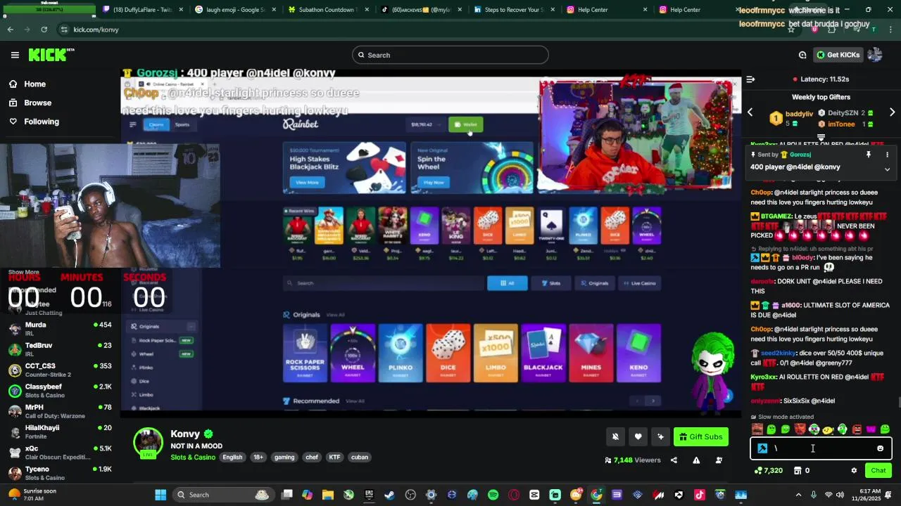The height and width of the screenshot is (506, 901).
Task: Click the Get KICKs button
Action: 838,55
